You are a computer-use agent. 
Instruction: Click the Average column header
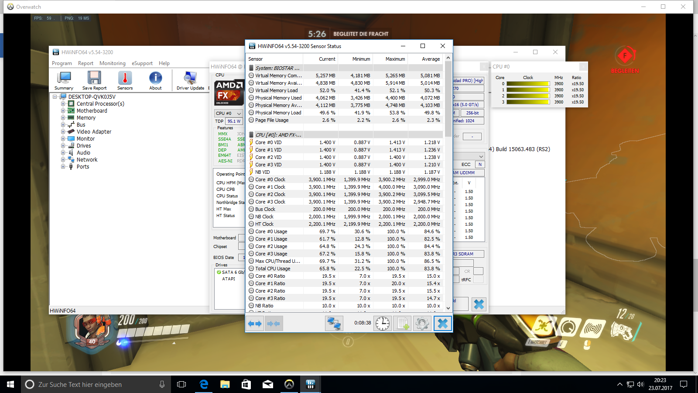(425, 59)
